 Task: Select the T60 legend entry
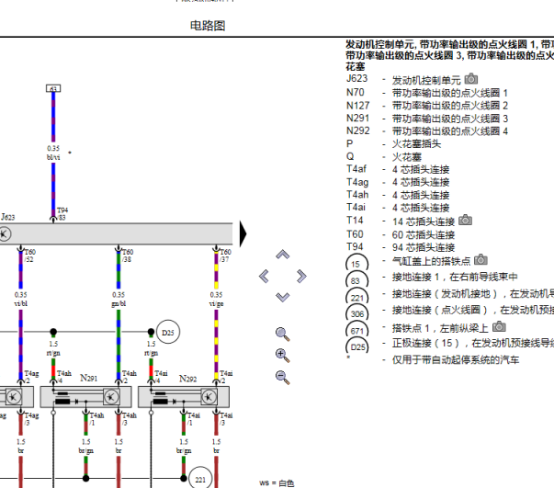tap(401, 234)
